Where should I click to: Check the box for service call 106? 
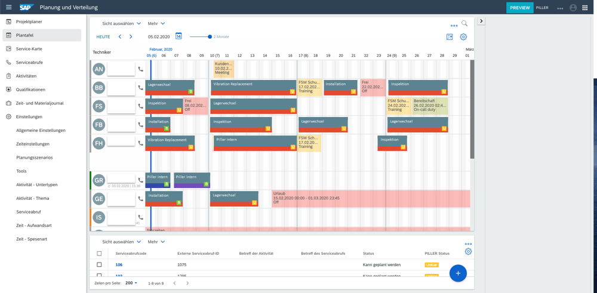(99, 264)
